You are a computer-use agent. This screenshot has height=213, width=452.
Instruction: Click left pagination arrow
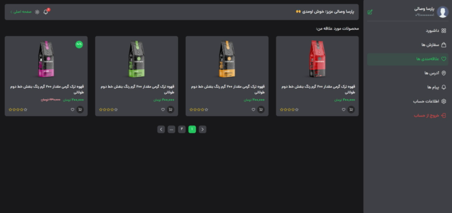pos(161,129)
